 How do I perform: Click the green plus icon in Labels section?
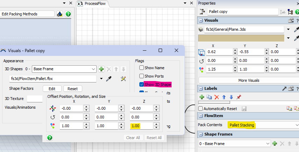coord(202,97)
